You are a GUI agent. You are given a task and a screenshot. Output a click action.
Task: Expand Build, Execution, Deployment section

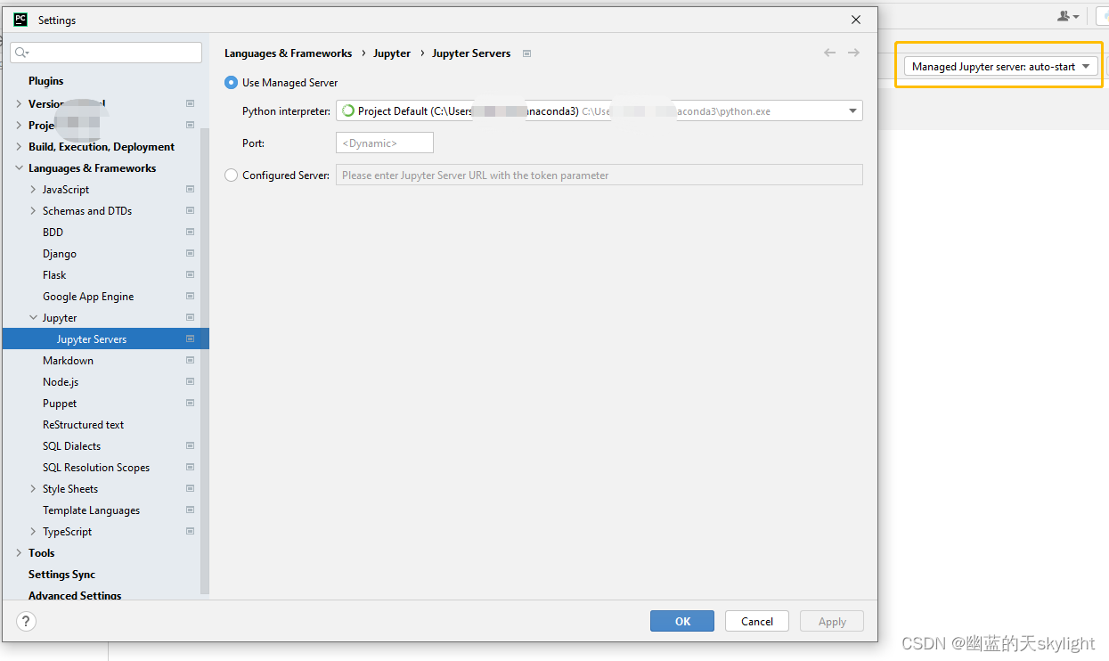point(19,147)
